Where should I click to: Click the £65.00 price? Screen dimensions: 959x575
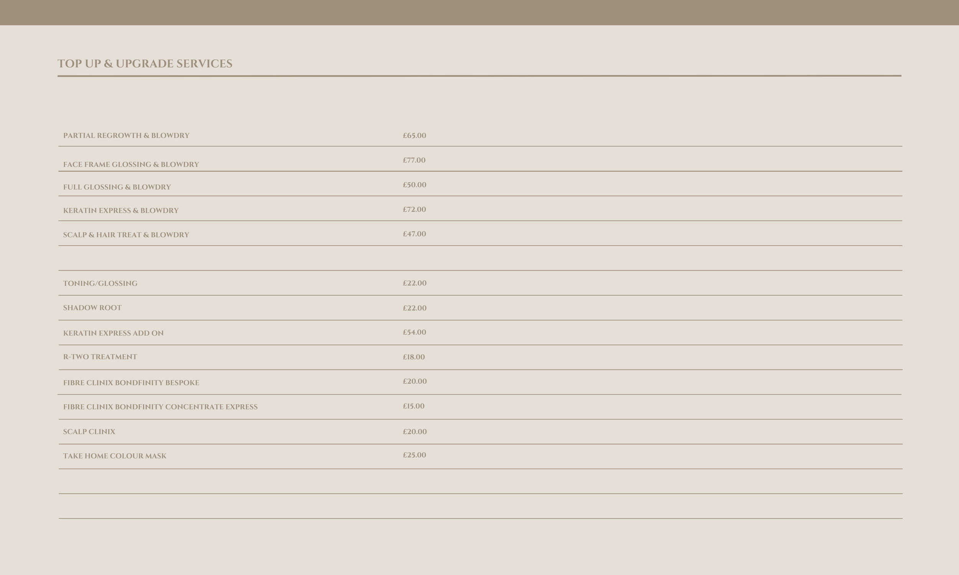click(414, 136)
